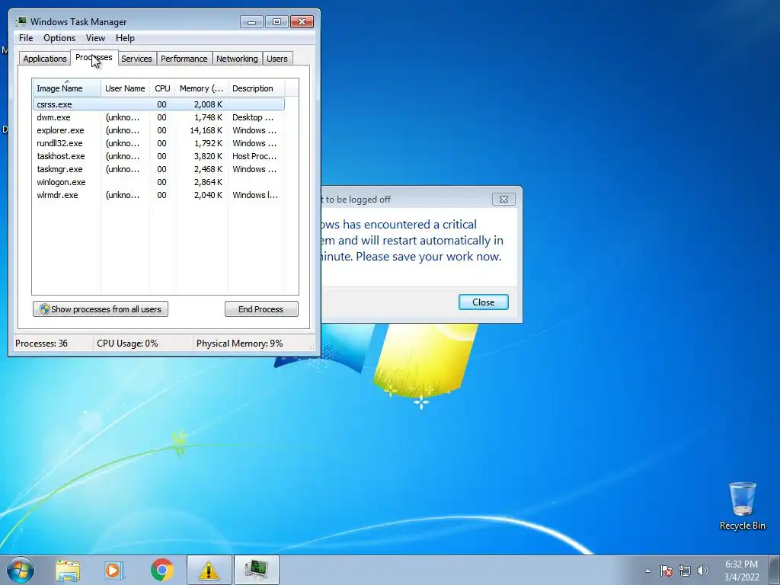Open the File menu
The width and height of the screenshot is (780, 585).
26,38
